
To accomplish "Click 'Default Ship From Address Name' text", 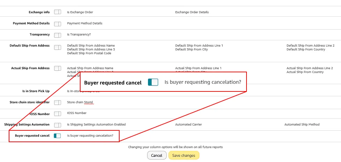I will point(91,46).
